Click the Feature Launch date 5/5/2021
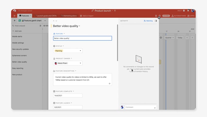This screenshot has height=117, width=207. [x=68, y=107]
